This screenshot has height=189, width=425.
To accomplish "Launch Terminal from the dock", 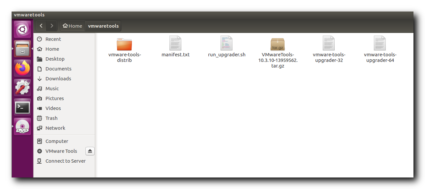I will click(x=22, y=107).
